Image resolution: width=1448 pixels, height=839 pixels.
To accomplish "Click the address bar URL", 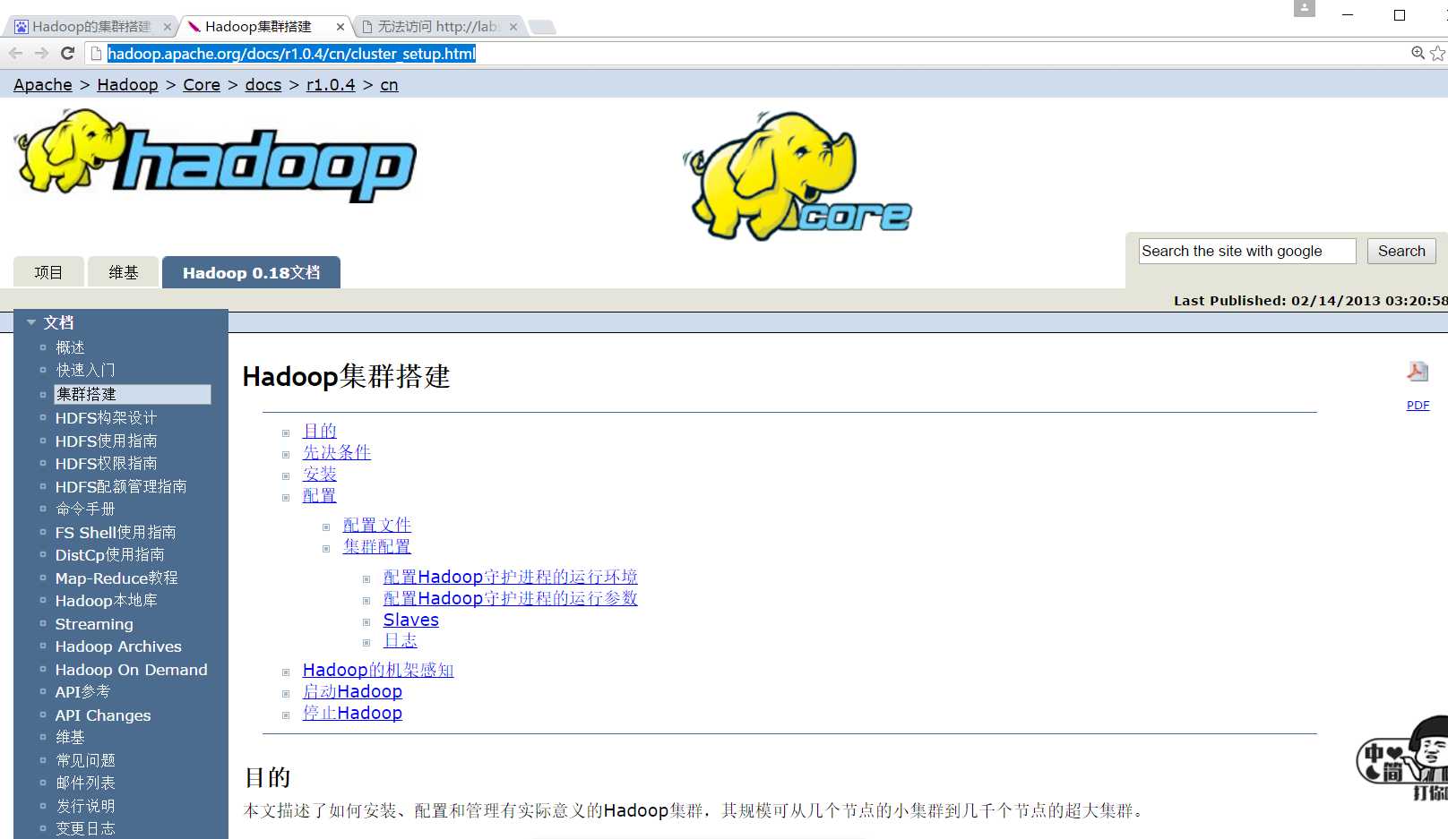I will (291, 54).
